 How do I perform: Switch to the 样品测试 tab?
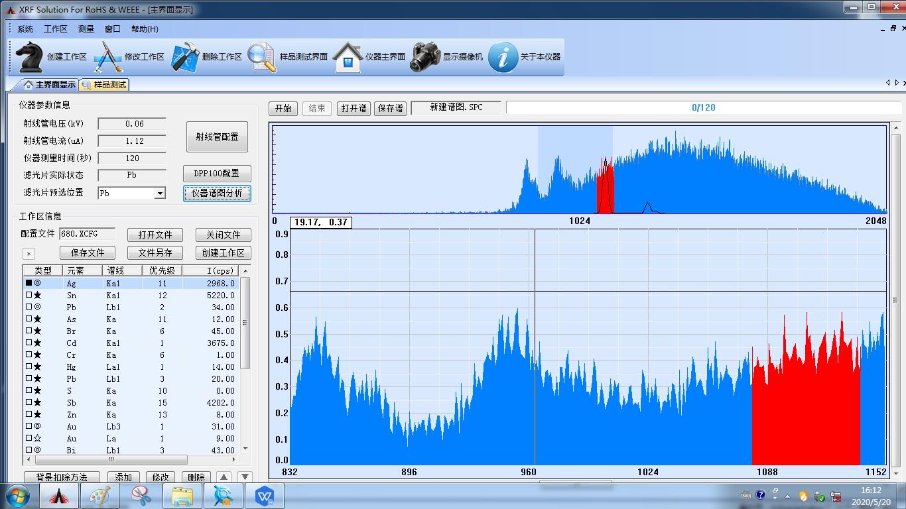(x=104, y=85)
